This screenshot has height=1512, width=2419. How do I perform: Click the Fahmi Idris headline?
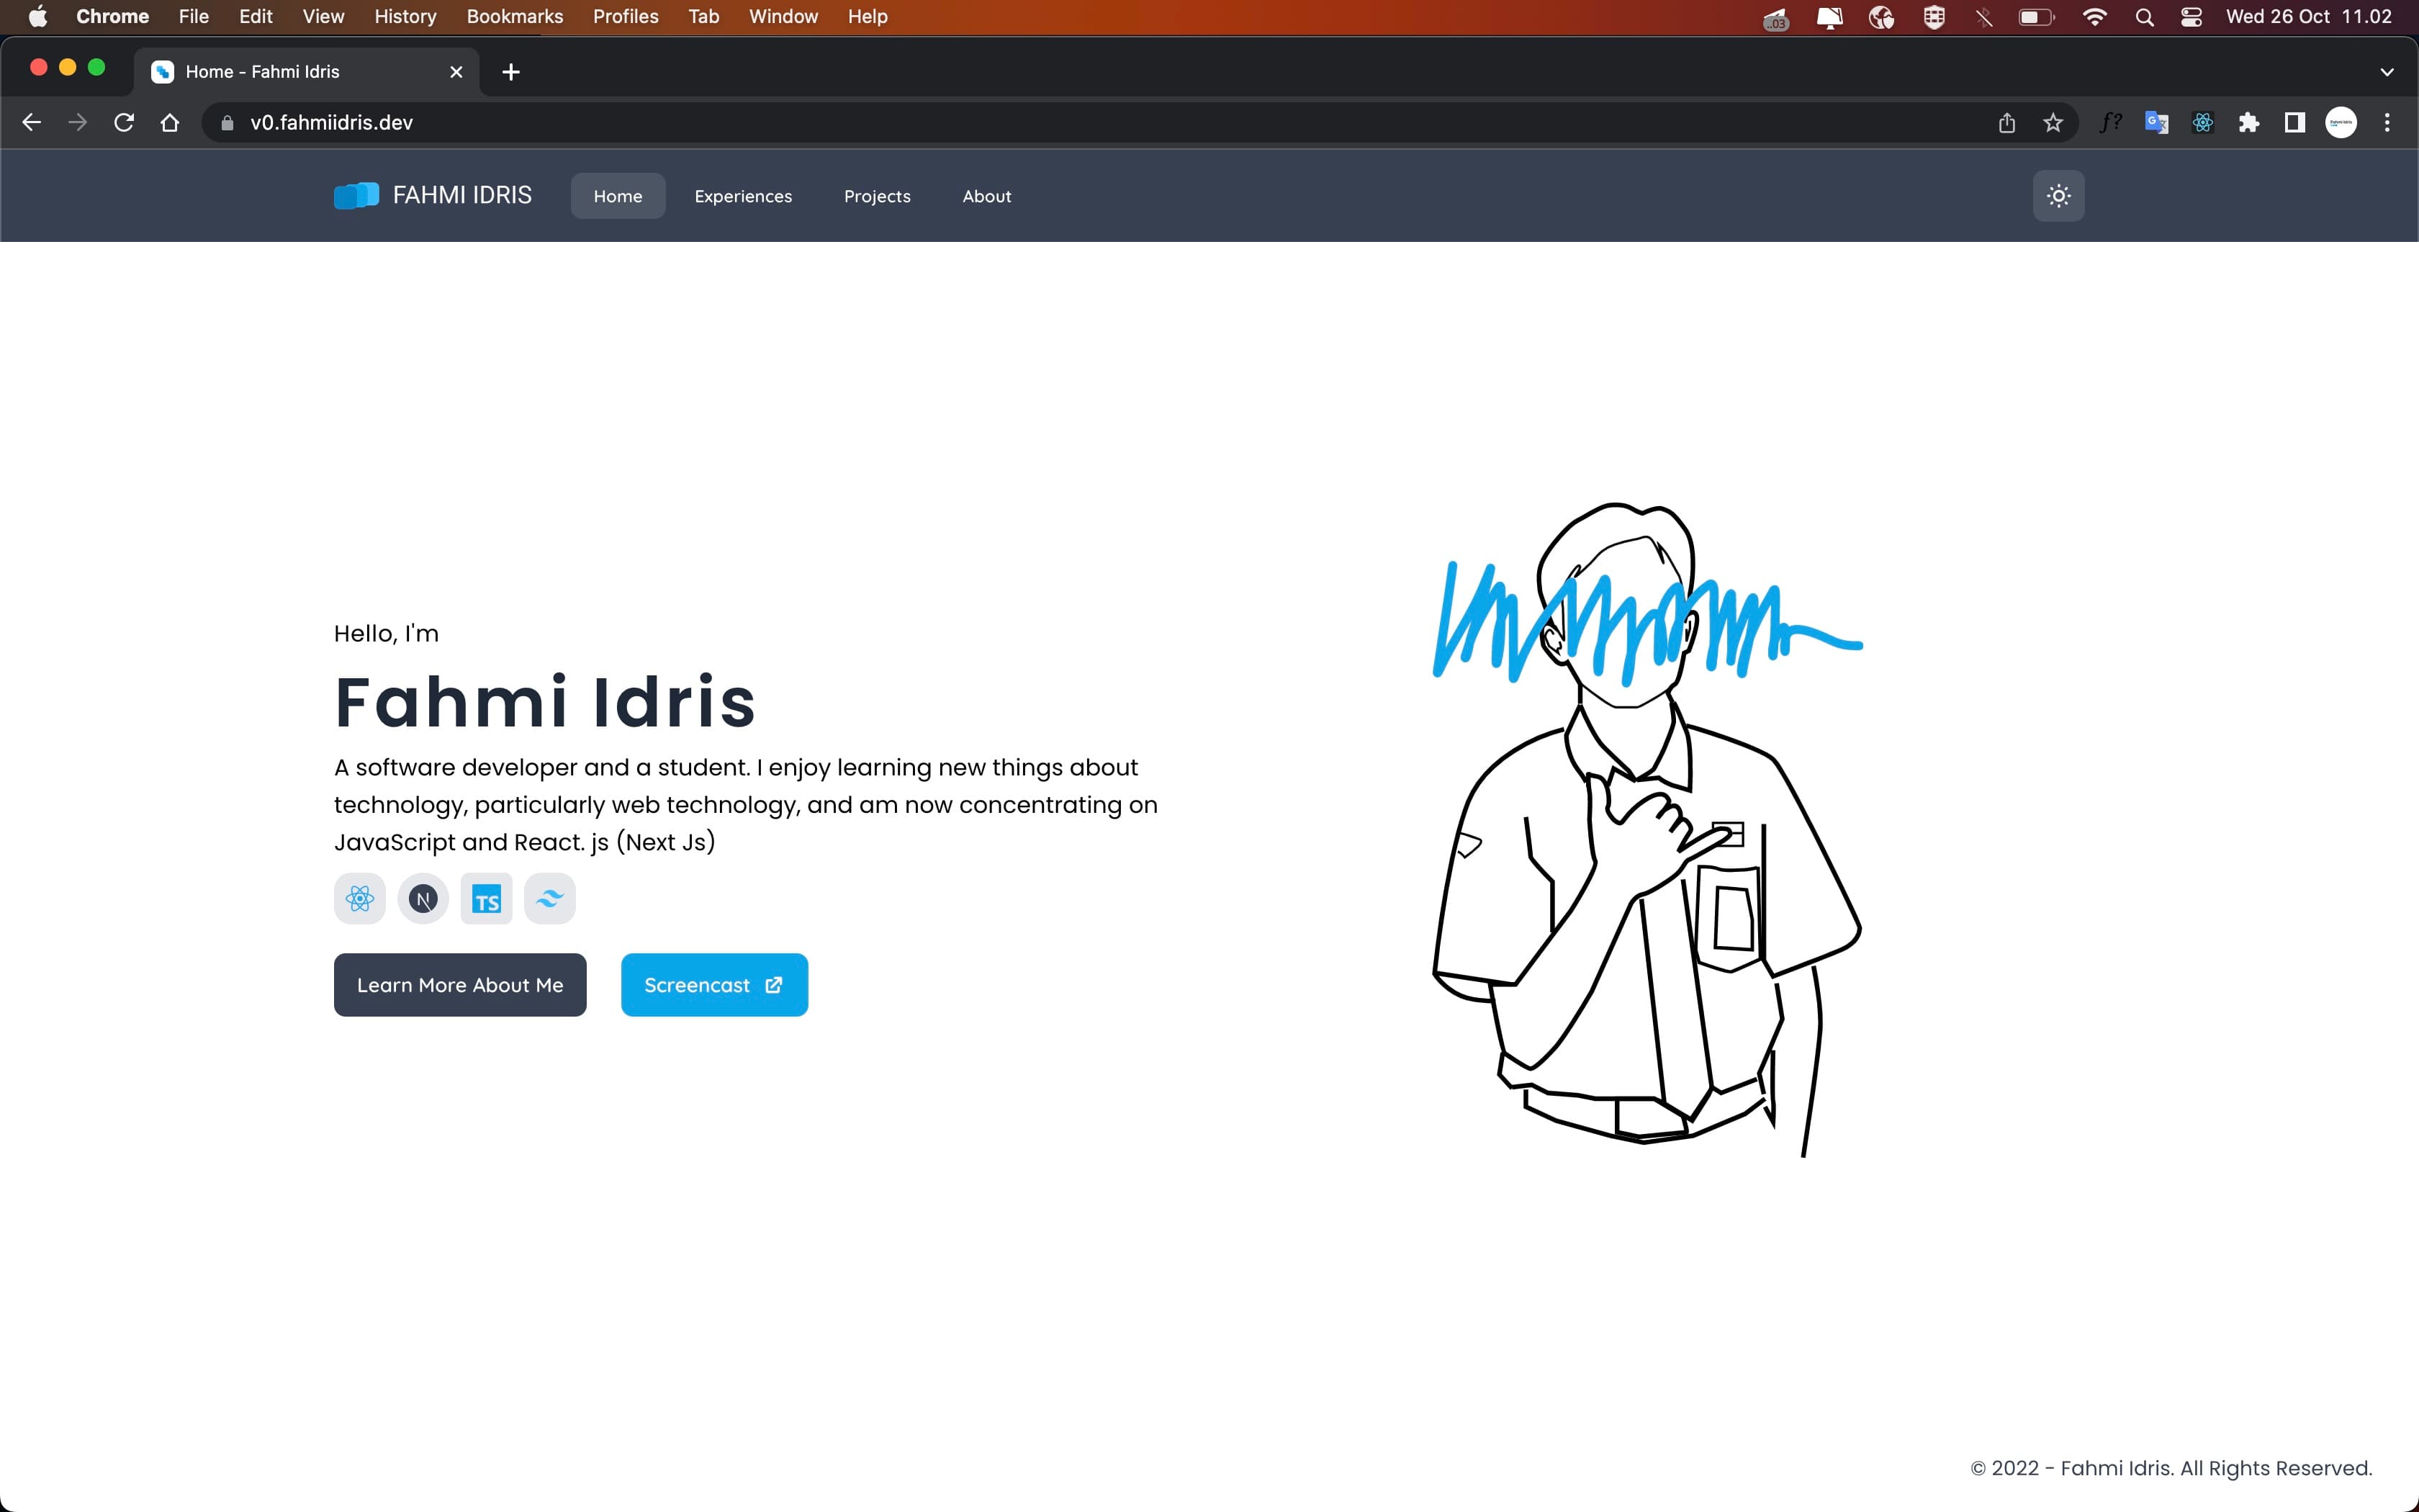pyautogui.click(x=545, y=701)
